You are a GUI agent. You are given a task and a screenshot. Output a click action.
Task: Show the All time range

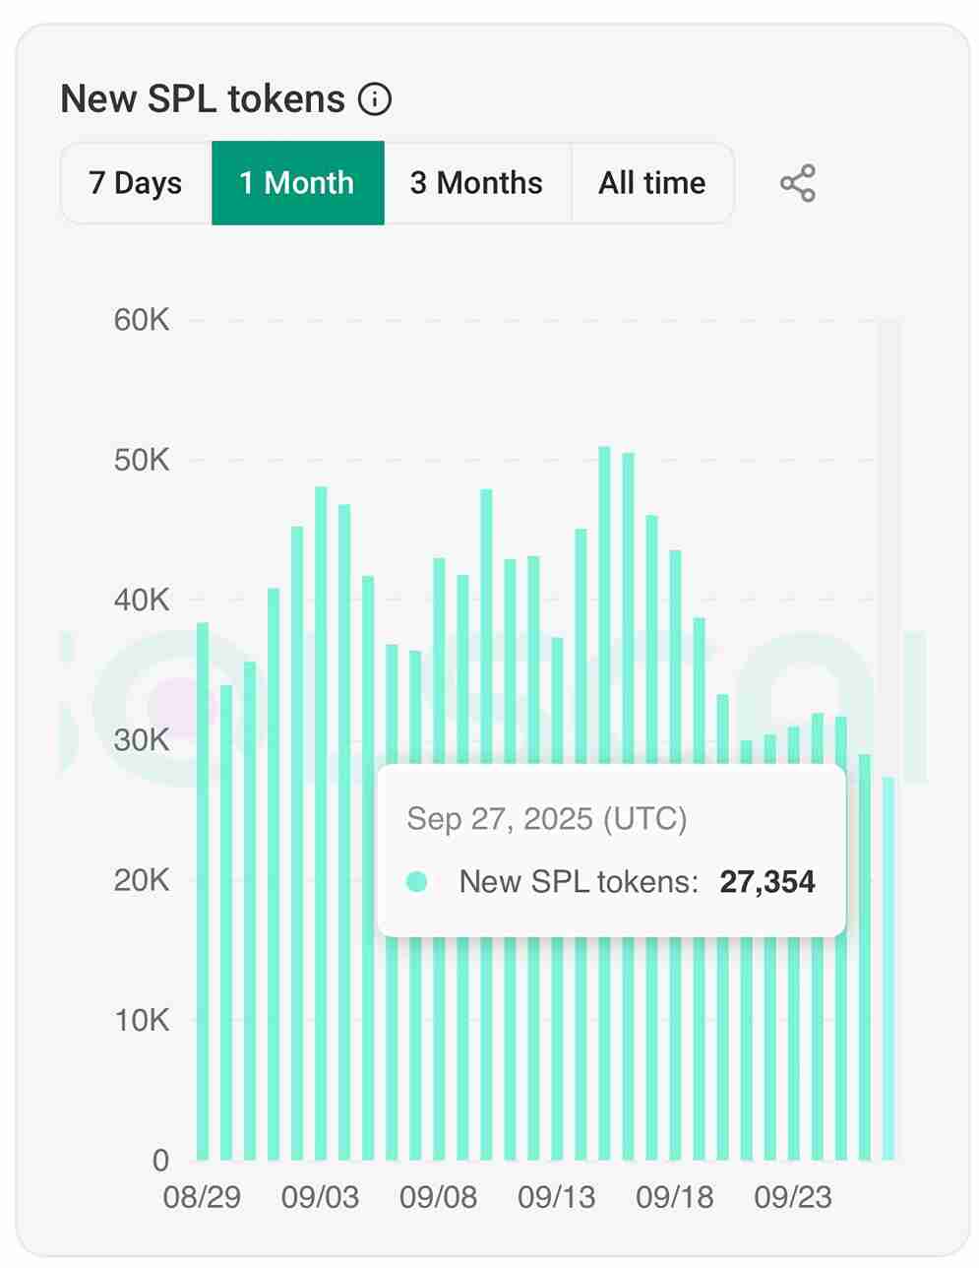click(x=651, y=183)
